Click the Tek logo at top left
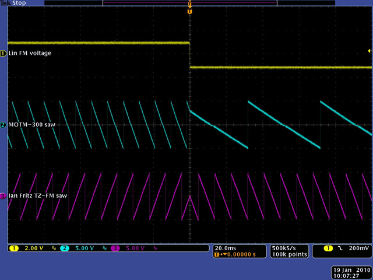The height and width of the screenshot is (280, 373). click(6, 3)
